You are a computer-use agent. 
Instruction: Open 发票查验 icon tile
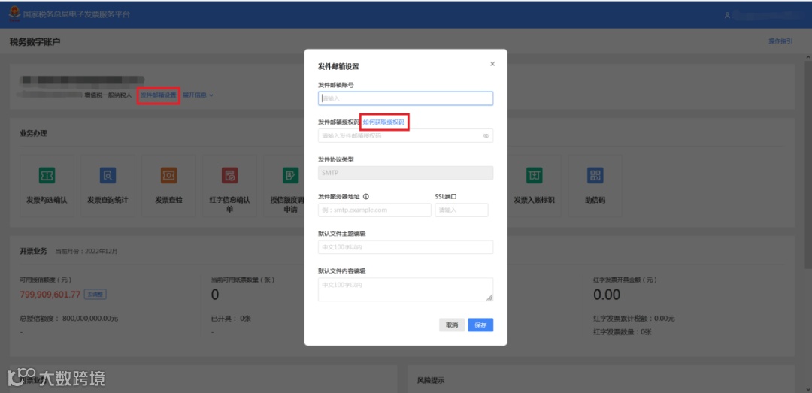(169, 185)
